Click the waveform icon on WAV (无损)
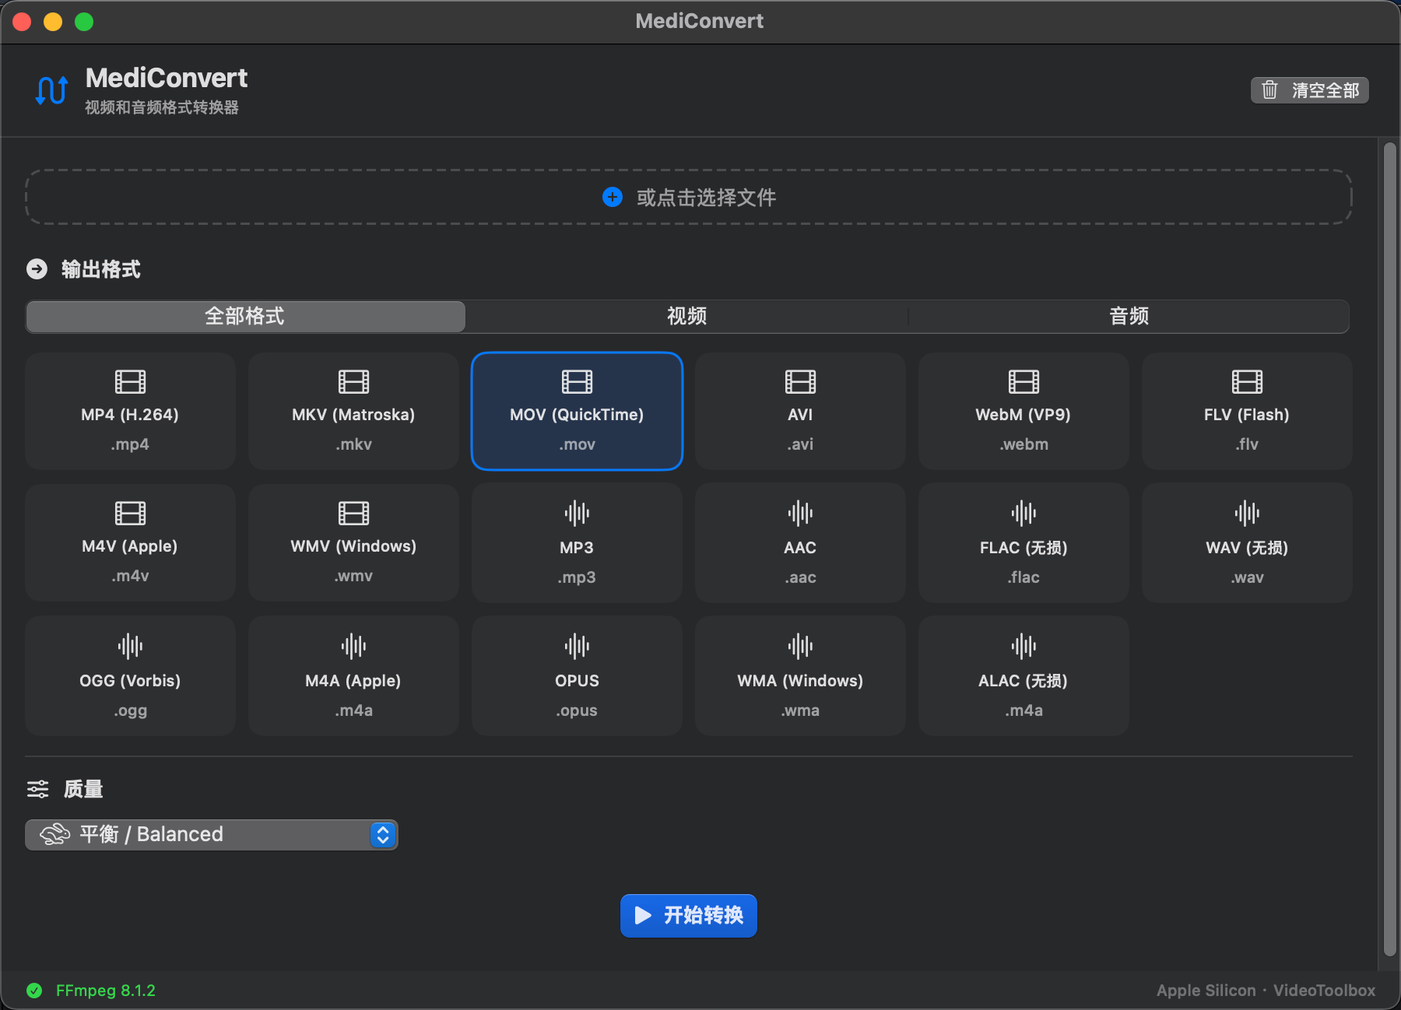Image resolution: width=1401 pixels, height=1010 pixels. pos(1247,513)
